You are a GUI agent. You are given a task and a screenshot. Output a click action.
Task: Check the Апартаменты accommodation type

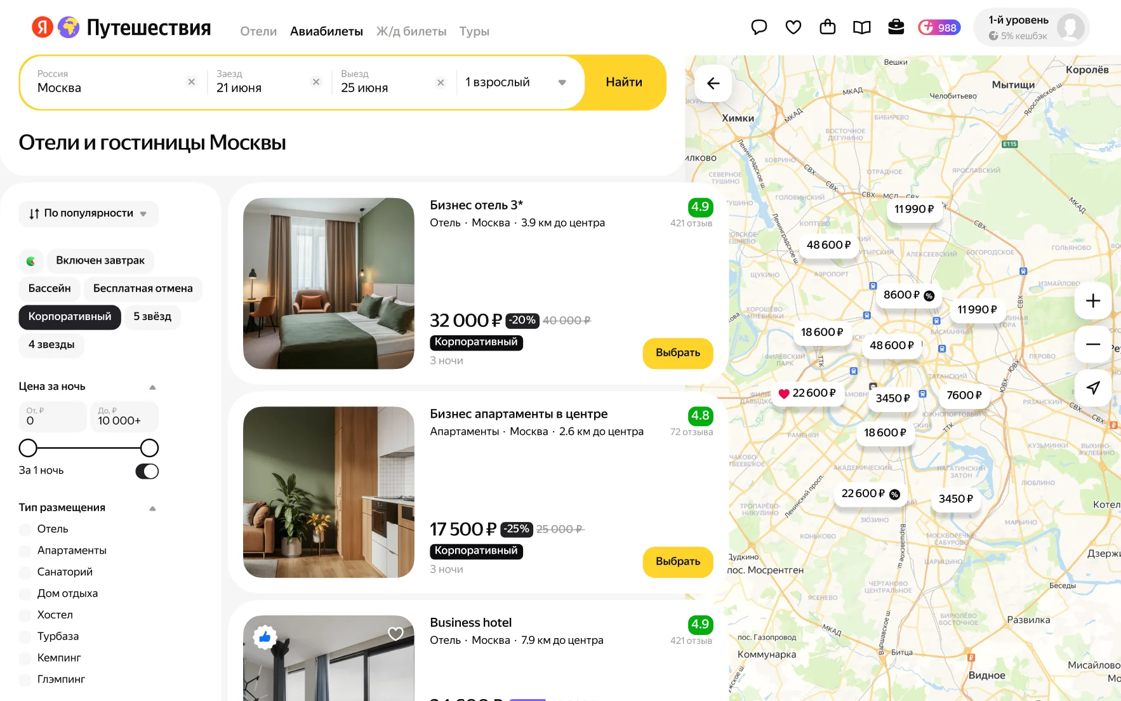[25, 551]
